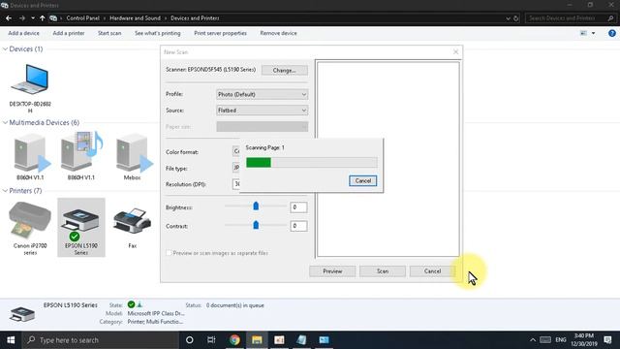620x349 pixels.
Task: Click the touch keyboard tray icon
Action: (545, 340)
